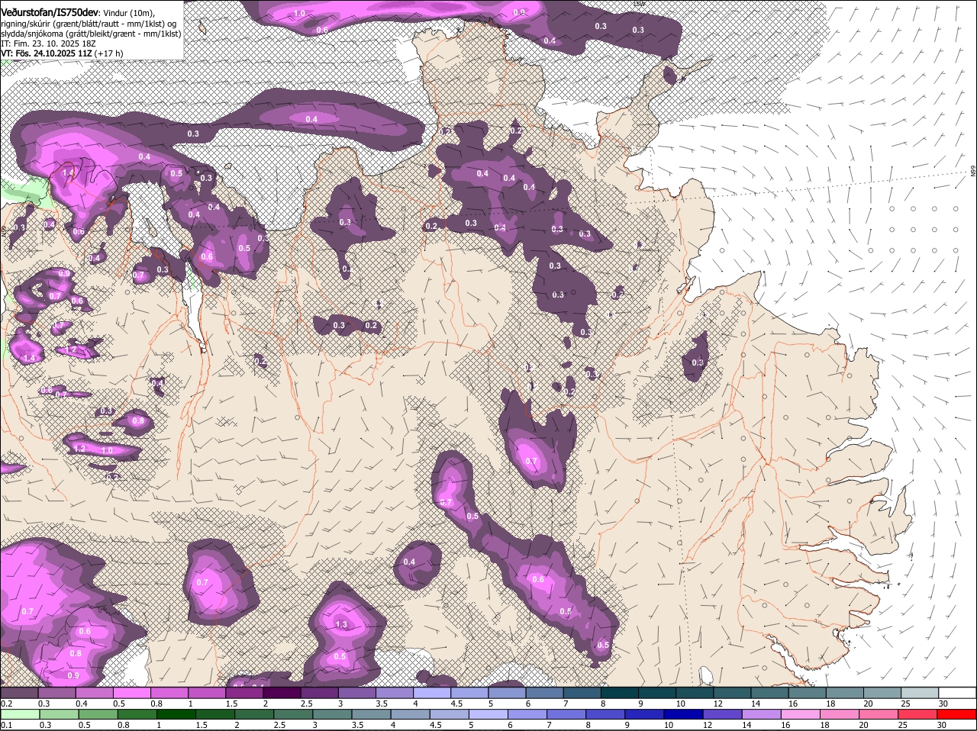Select the 4–4.5 swatch in the upper legend row
This screenshot has width=977, height=731.
tap(432, 693)
